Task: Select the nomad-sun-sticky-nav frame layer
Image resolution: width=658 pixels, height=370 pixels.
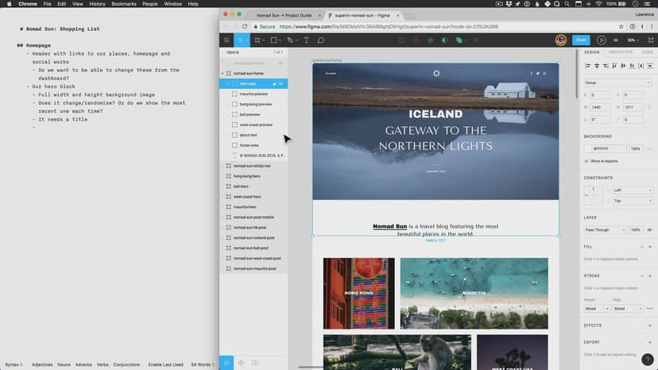Action: (251, 166)
